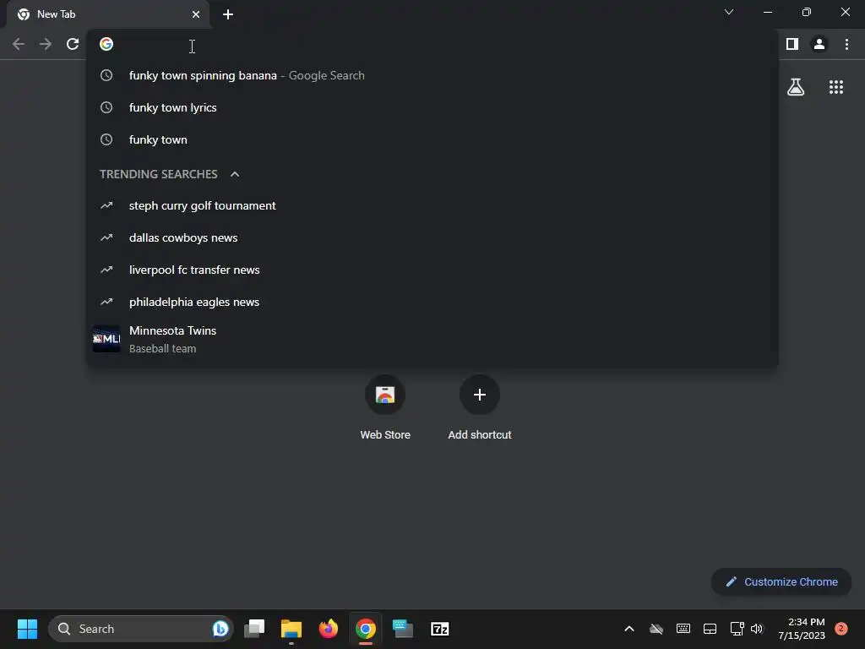Open the Windows Start menu
The width and height of the screenshot is (865, 649).
coord(27,629)
